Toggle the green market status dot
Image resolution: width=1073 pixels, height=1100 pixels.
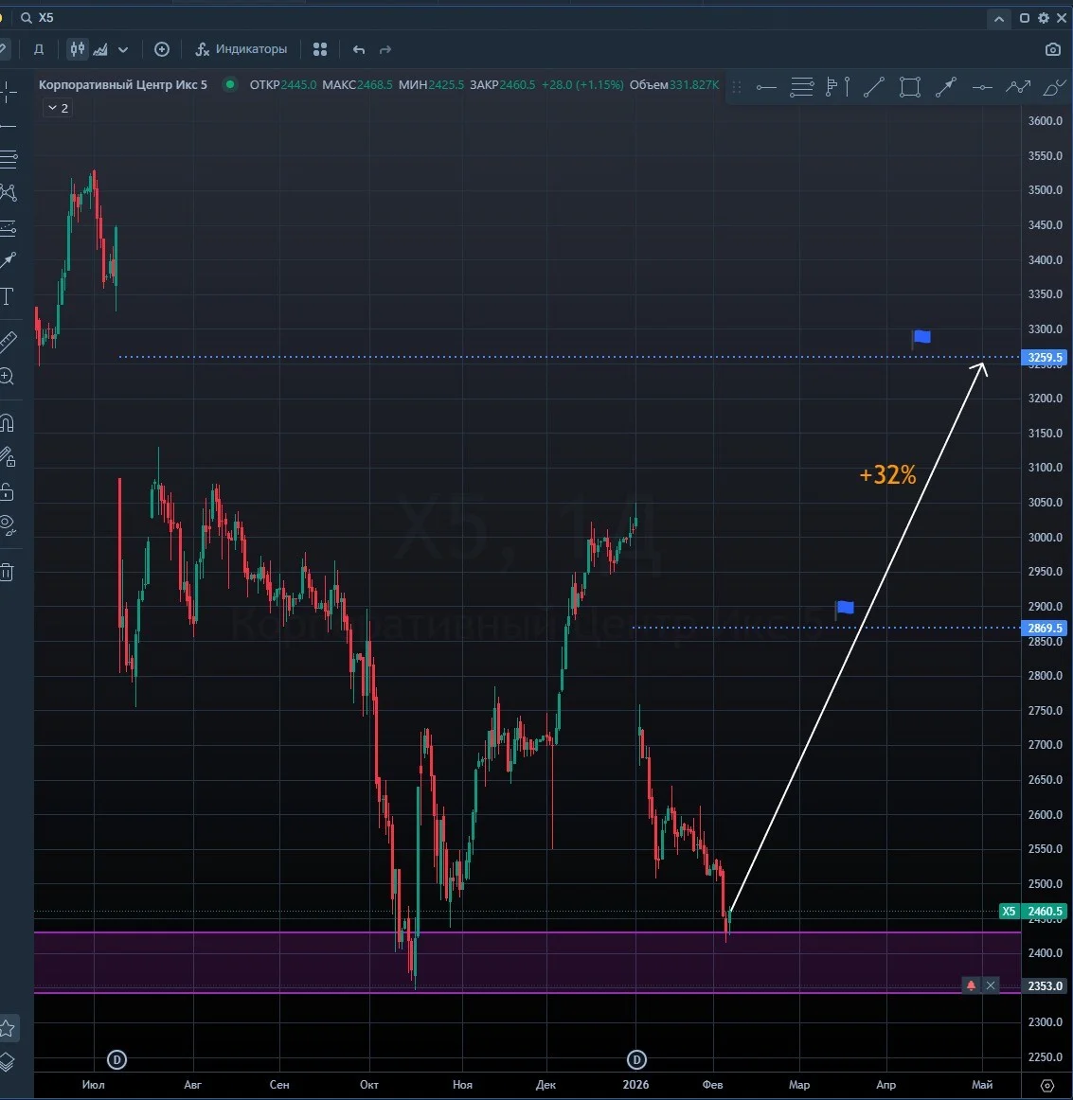point(229,84)
